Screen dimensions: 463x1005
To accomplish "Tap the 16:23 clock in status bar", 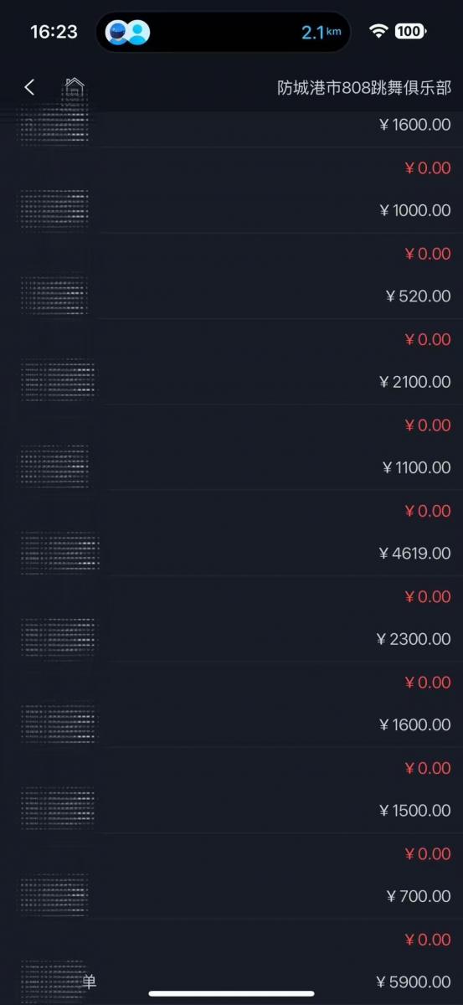I will tap(54, 32).
